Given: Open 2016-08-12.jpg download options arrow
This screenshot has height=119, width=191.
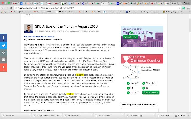Looking at the screenshot, I should click(154, 116).
